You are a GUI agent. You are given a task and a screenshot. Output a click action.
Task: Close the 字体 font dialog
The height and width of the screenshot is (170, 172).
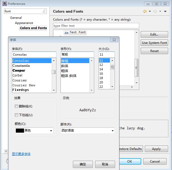coord(114,40)
